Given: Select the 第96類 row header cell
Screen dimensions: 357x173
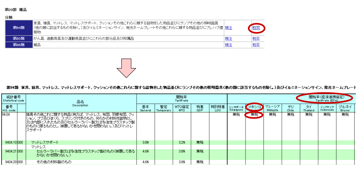Looking at the screenshot, I should pyautogui.click(x=19, y=45).
